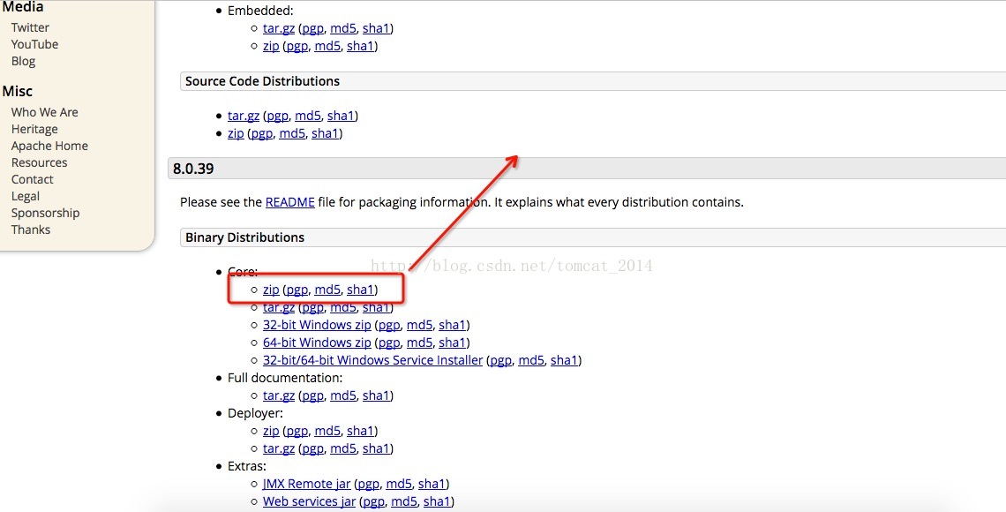Open pgp for 64-bit Windows zip
Image resolution: width=1006 pixels, height=512 pixels.
(x=389, y=343)
